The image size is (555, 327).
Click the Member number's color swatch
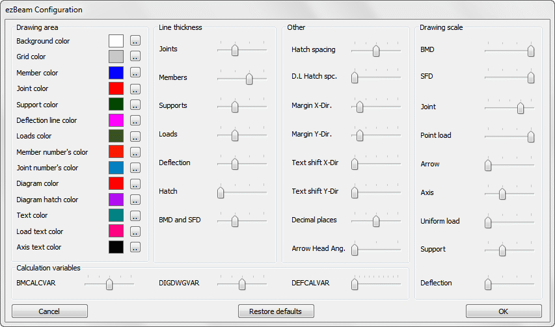tap(116, 151)
